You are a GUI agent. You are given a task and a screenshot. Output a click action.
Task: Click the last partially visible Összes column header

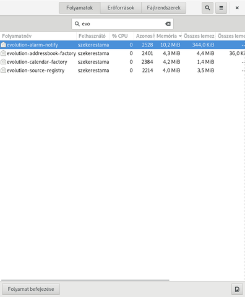point(231,36)
